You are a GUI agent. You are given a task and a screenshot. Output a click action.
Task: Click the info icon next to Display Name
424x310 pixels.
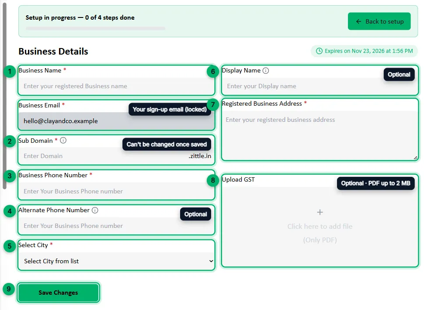click(x=266, y=71)
